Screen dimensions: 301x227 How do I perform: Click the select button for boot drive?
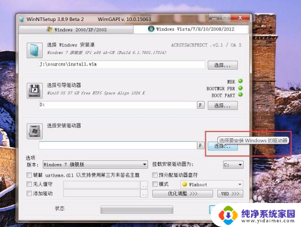(223, 105)
